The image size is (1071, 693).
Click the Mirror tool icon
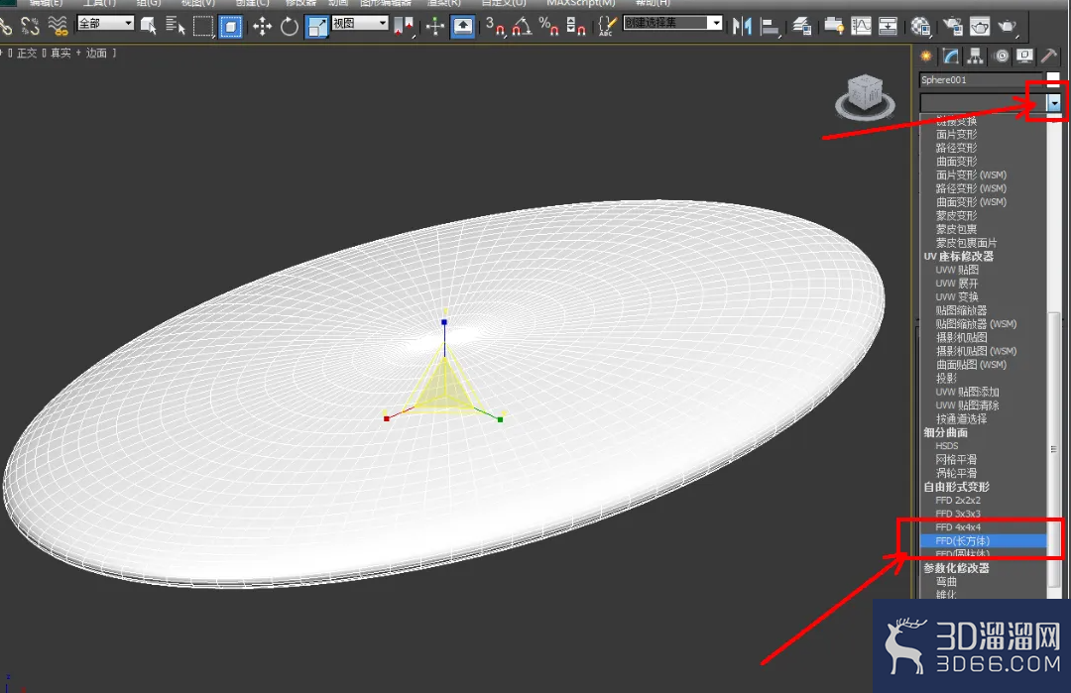(742, 27)
